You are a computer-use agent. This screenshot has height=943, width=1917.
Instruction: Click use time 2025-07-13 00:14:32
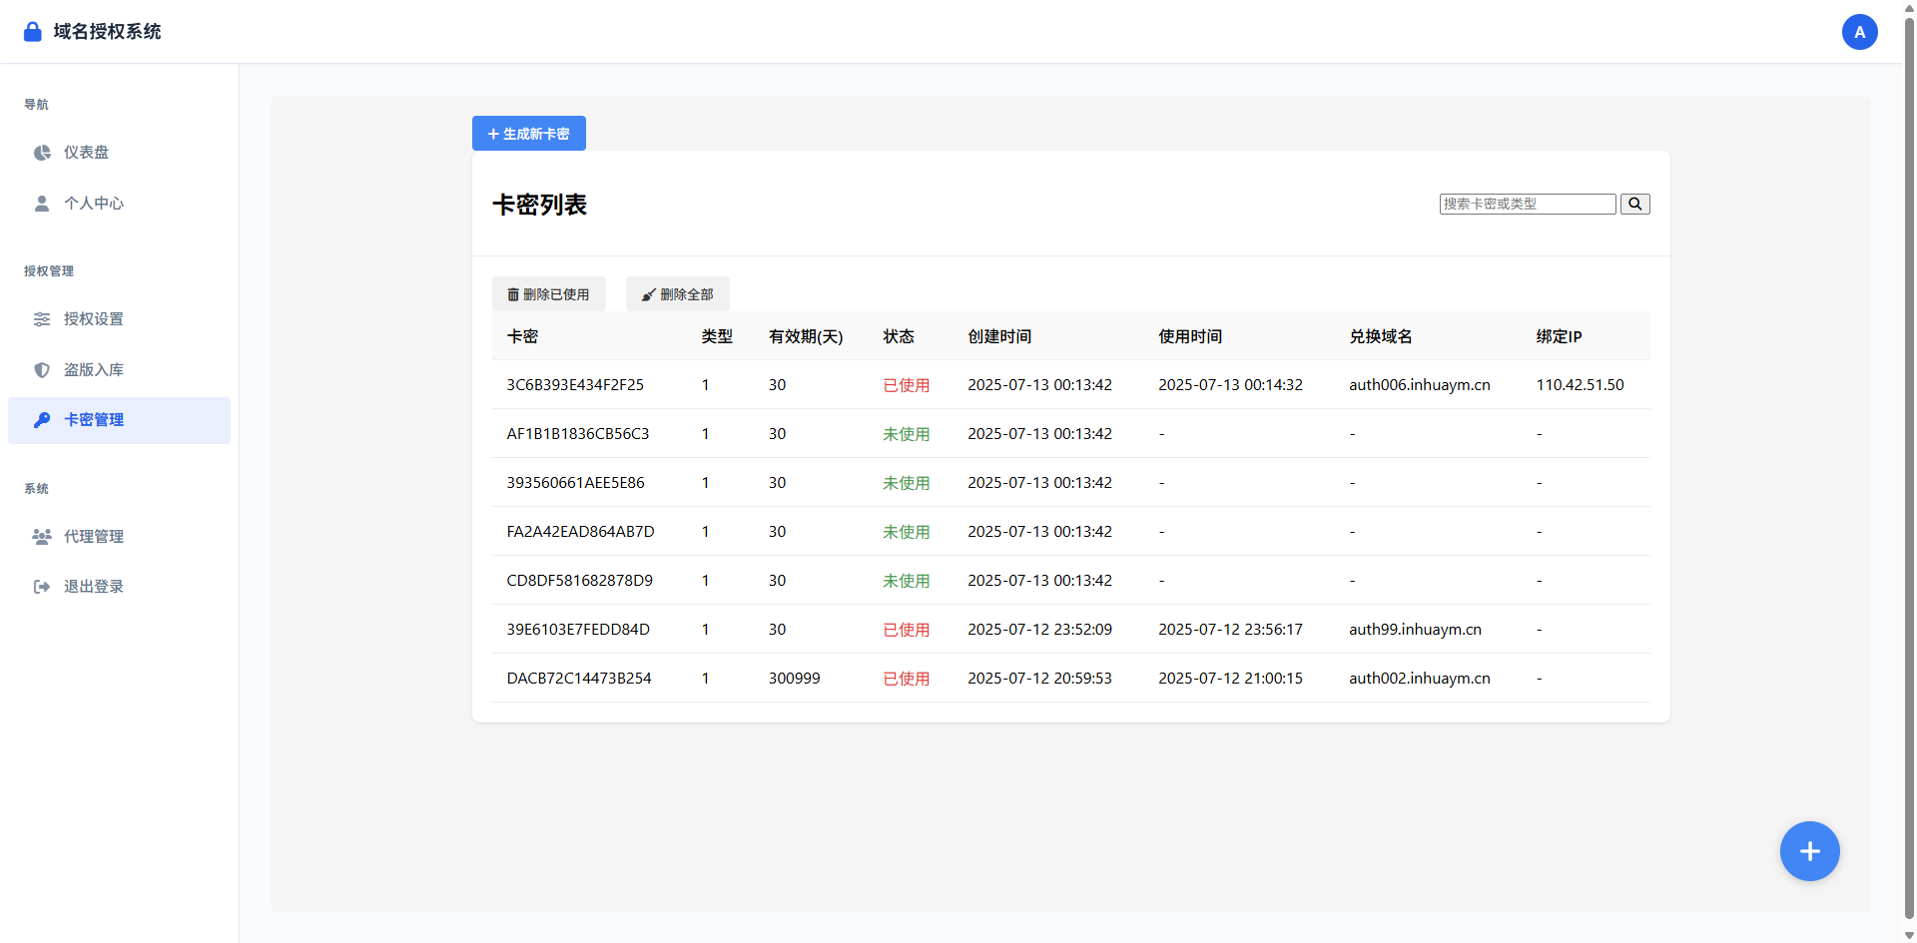(1230, 385)
